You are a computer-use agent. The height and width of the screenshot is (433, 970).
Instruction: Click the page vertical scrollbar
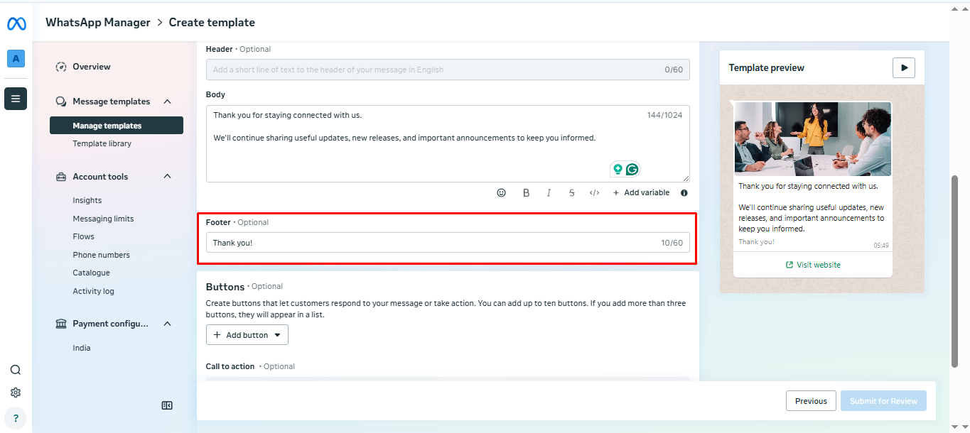pyautogui.click(x=955, y=271)
